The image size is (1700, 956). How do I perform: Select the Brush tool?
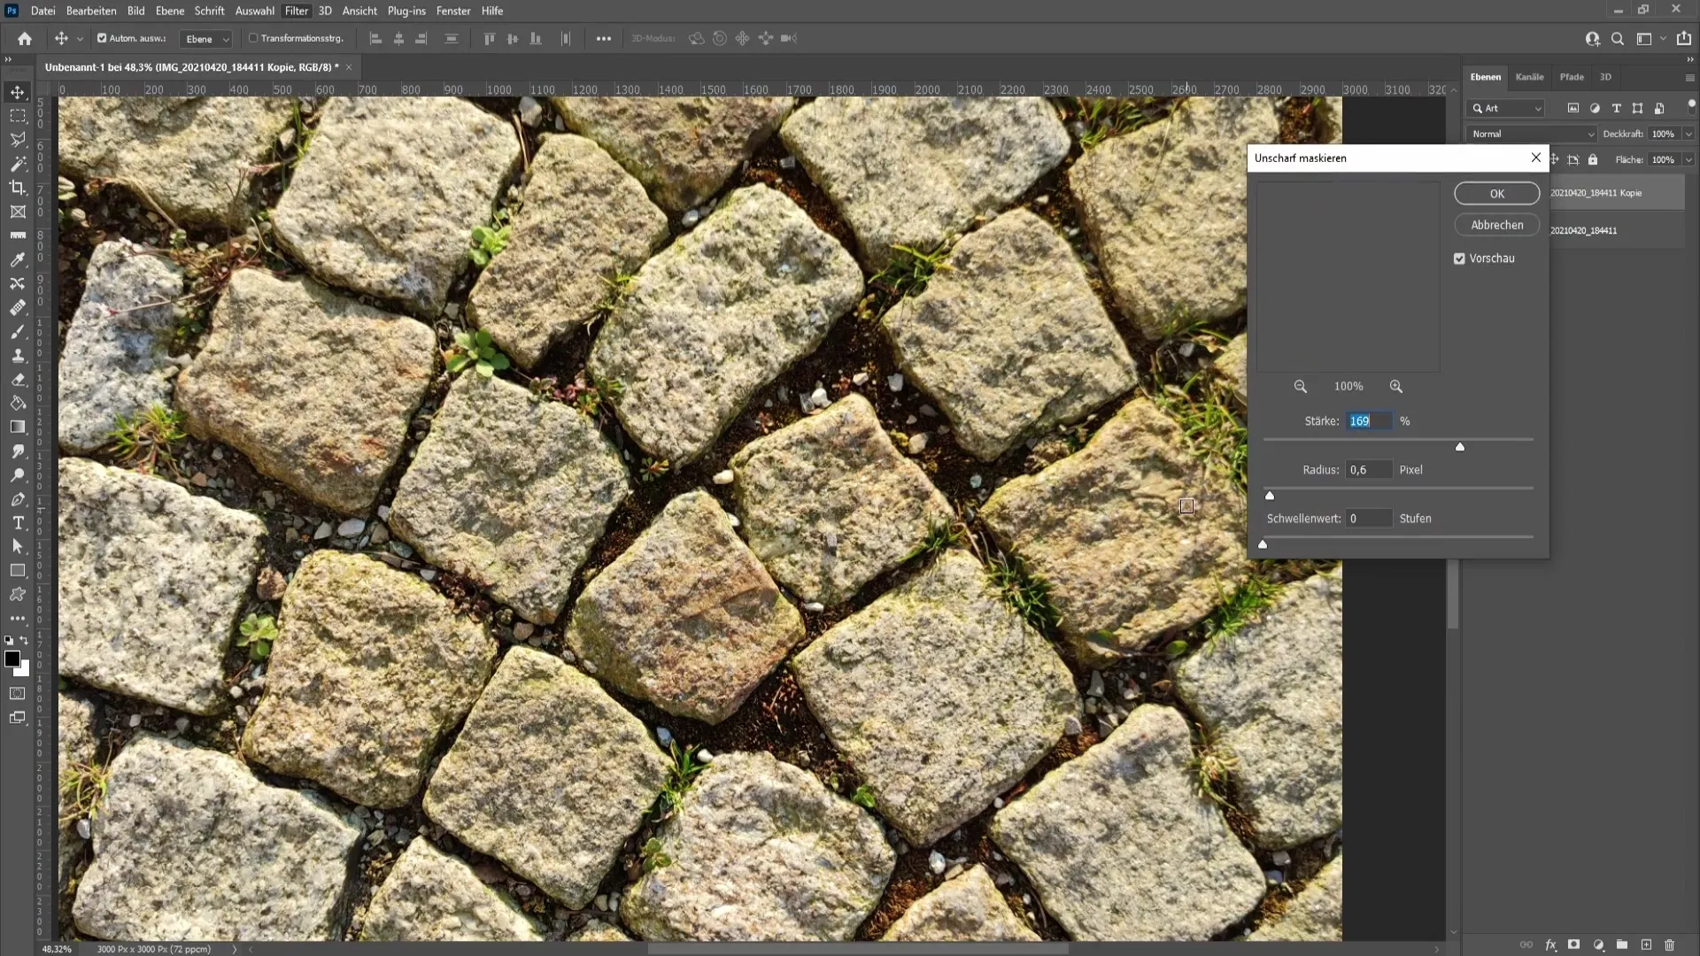18,332
